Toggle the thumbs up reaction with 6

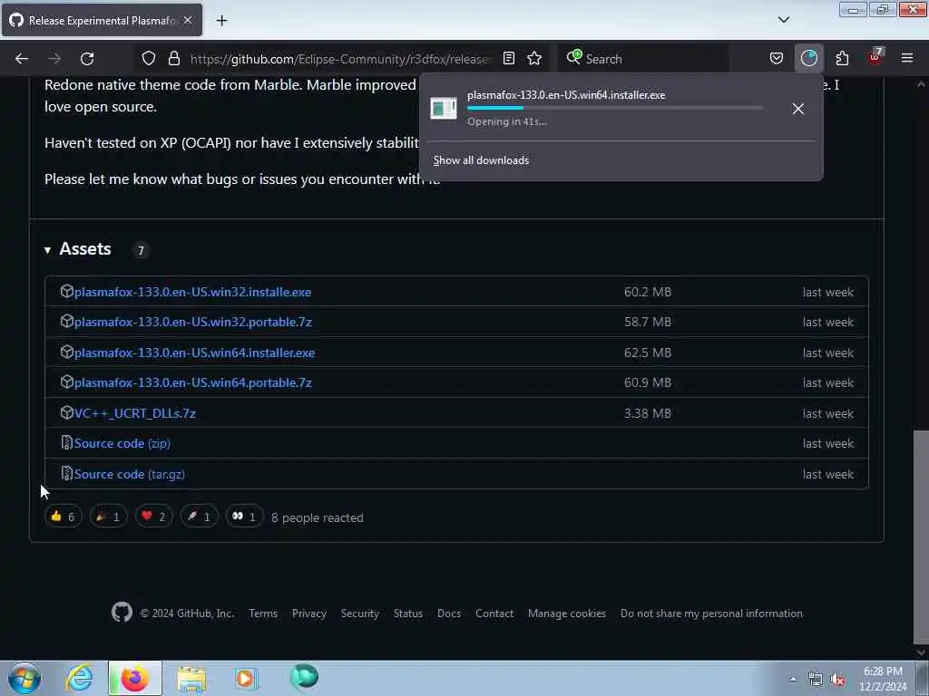[63, 517]
